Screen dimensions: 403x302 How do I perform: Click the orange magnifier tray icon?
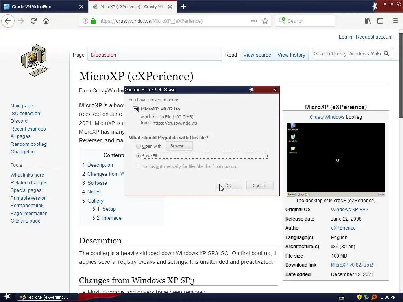coord(374,297)
